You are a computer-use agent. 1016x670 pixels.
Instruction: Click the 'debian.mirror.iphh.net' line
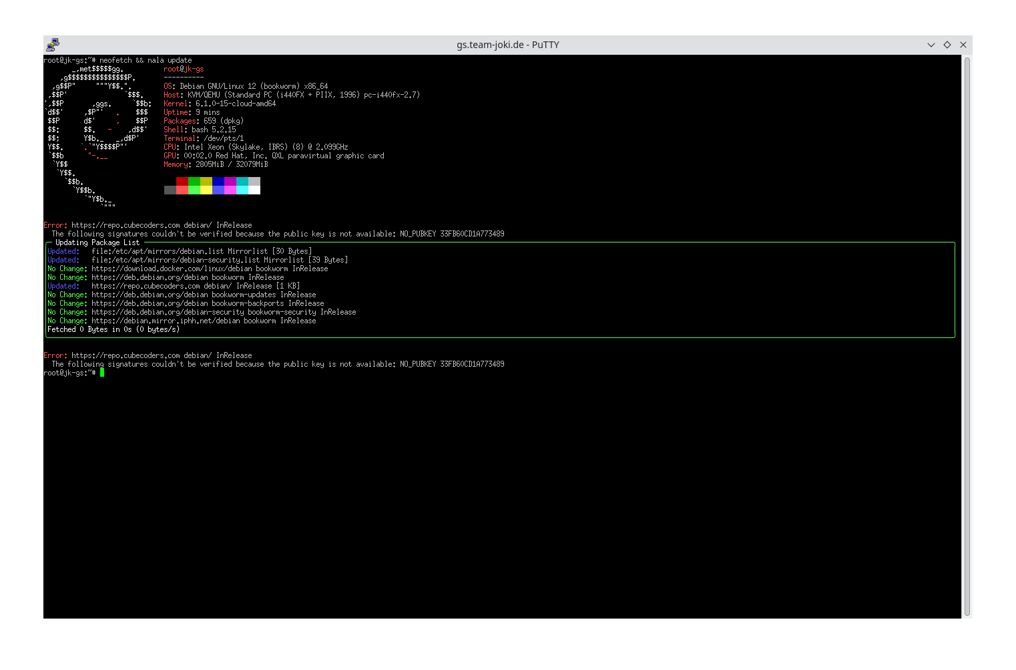click(182, 321)
